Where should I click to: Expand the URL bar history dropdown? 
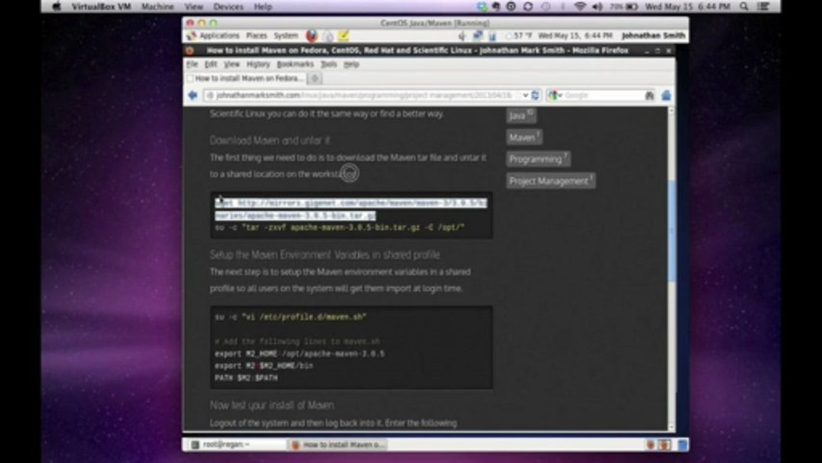click(x=525, y=95)
